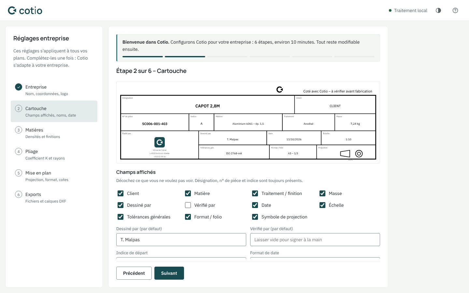This screenshot has height=293, width=469.
Task: Click the Cotio logo in the header
Action: click(25, 10)
